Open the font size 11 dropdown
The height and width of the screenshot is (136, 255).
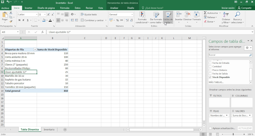pos(45,15)
